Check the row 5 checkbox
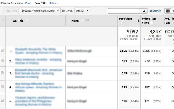Viewport: 174px width, 109px height. [2, 101]
